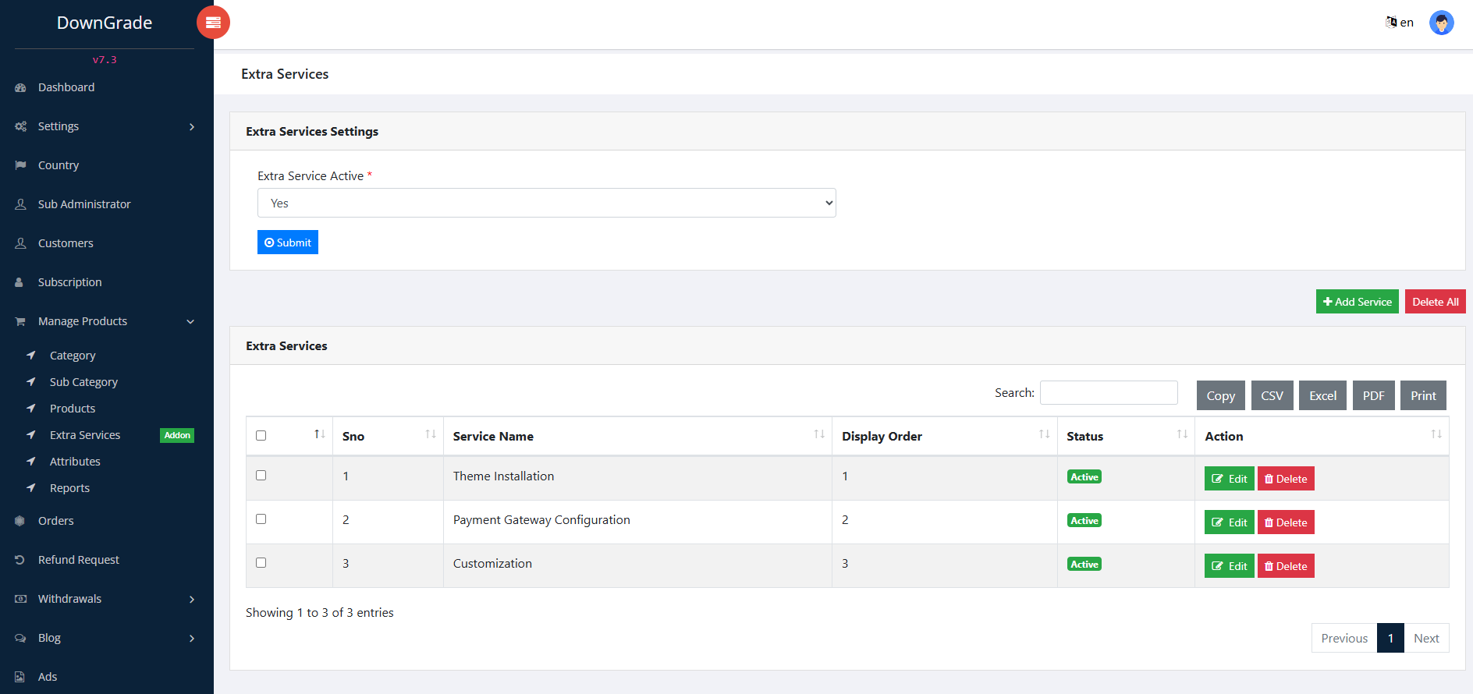The width and height of the screenshot is (1473, 694).
Task: Expand the Withdrawals sidebar submenu
Action: click(104, 599)
